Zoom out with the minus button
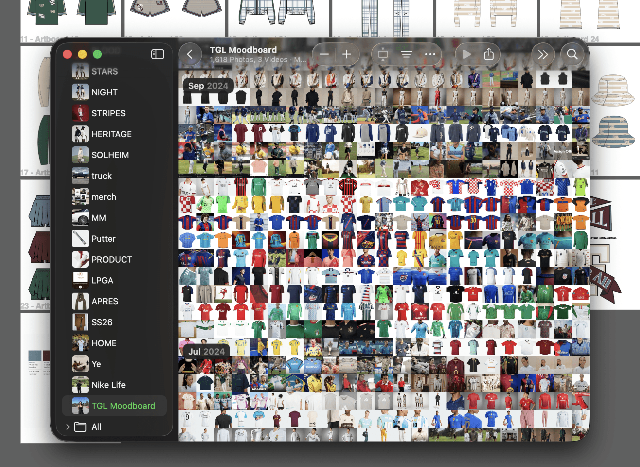The width and height of the screenshot is (640, 467). click(324, 54)
